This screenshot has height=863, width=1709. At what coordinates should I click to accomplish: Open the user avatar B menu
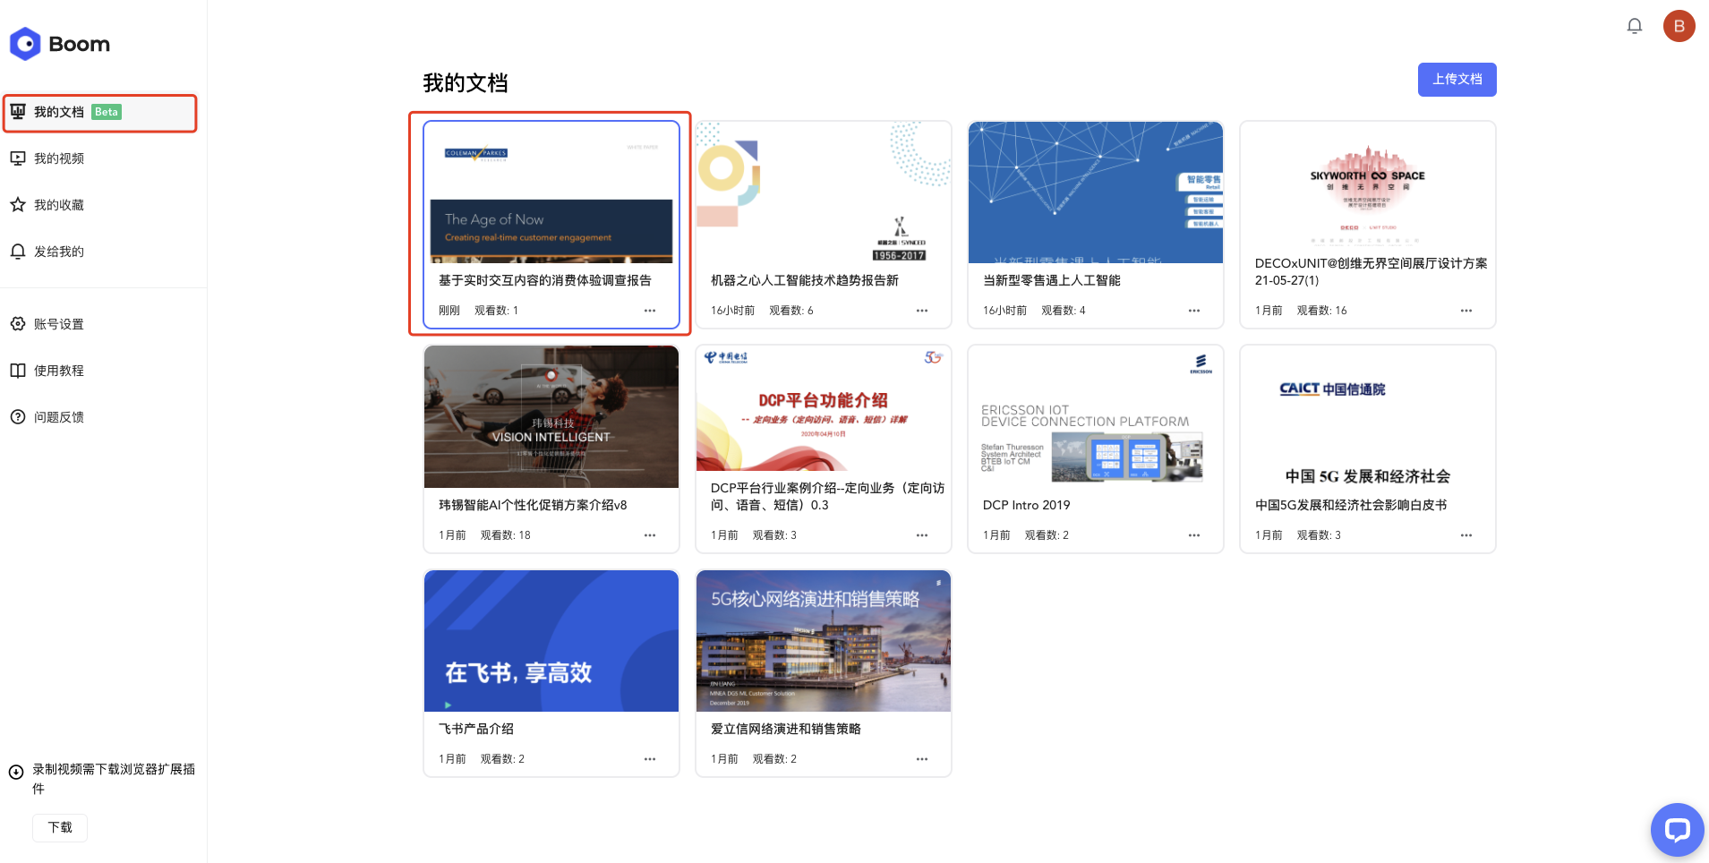pyautogui.click(x=1679, y=26)
